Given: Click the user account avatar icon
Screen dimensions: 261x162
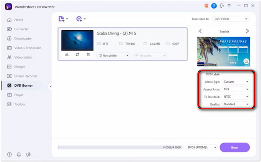Looking at the screenshot, I should tap(214, 6).
